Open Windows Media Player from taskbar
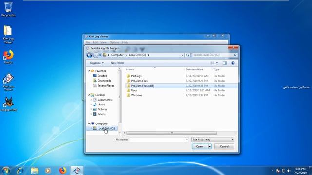Screen dimensions: 312x175 click(x=48, y=171)
